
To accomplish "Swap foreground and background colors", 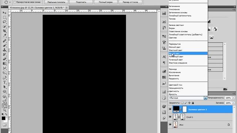I will 6,115.
